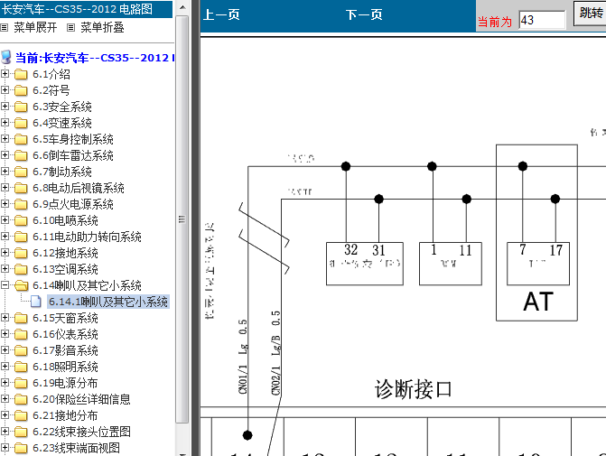Expand the 6.15天窗系统 tree node
The image size is (606, 456).
coord(5,318)
